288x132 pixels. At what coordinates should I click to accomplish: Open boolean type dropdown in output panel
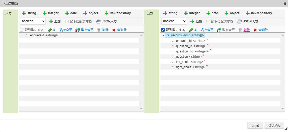174,21
